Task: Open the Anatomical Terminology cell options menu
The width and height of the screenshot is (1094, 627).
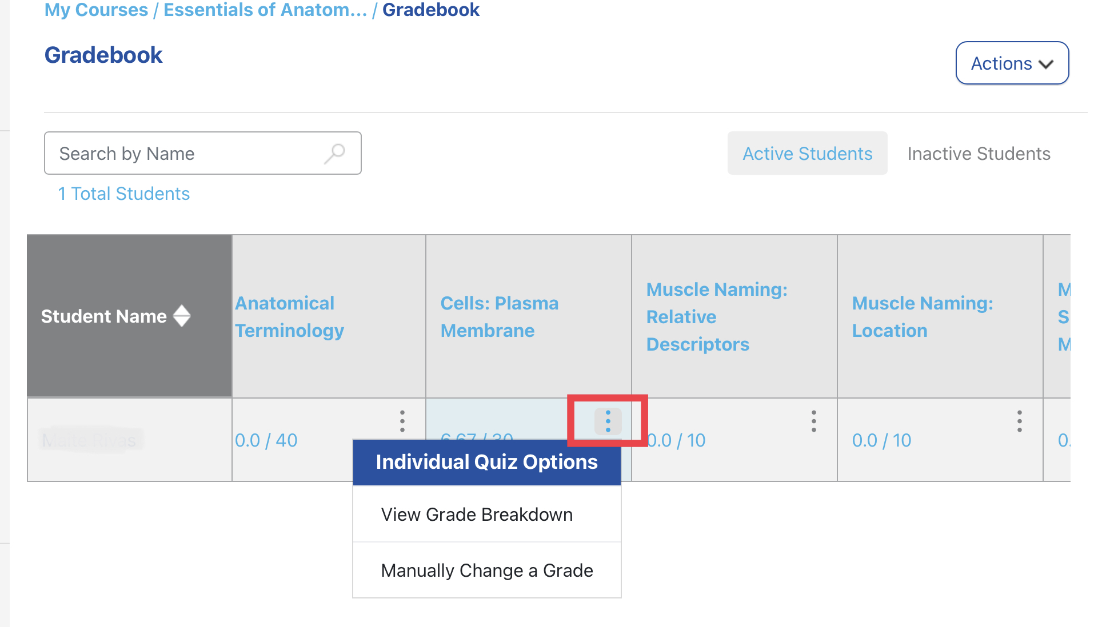Action: click(x=402, y=421)
